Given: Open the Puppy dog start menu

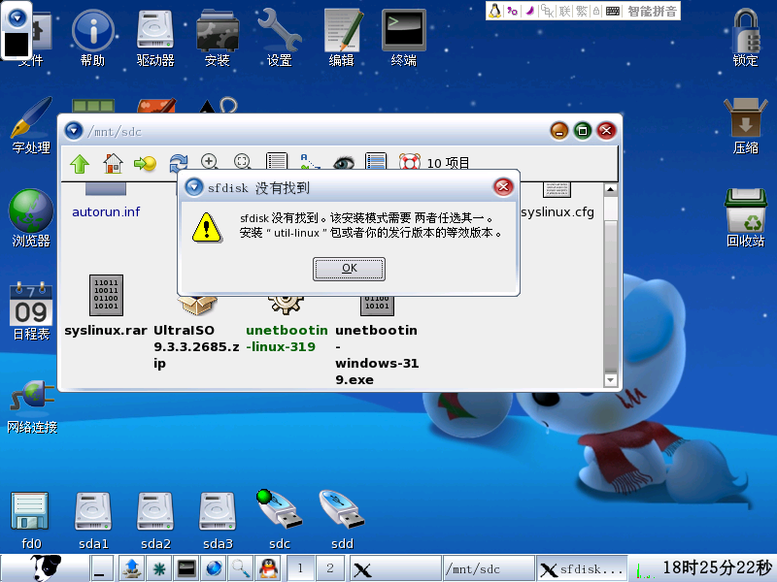Looking at the screenshot, I should (45, 567).
